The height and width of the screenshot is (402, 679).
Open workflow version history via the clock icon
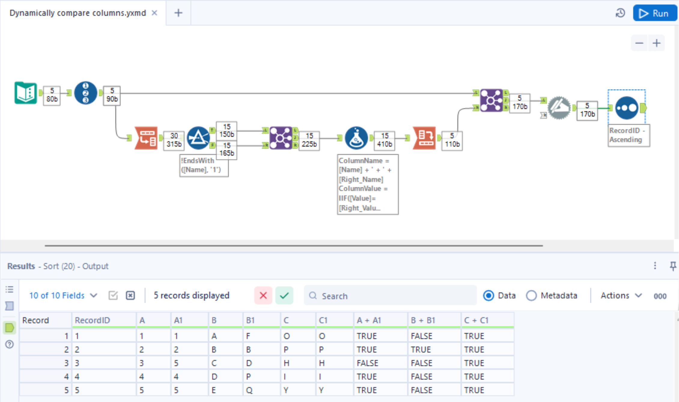pos(620,13)
